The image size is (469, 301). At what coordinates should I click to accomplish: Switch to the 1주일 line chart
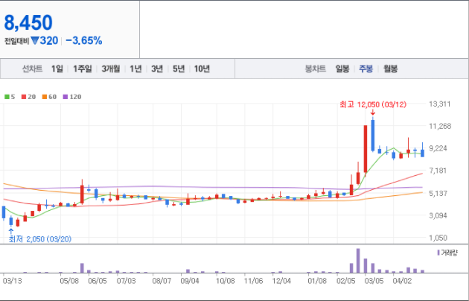[83, 69]
